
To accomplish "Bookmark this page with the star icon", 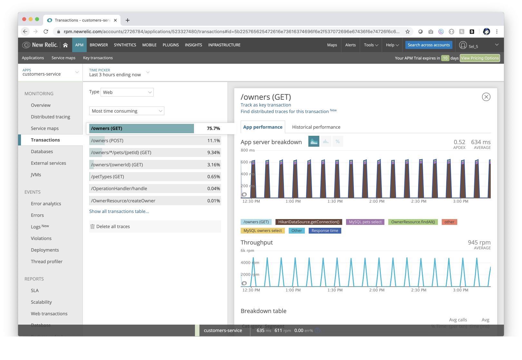I will tap(408, 32).
